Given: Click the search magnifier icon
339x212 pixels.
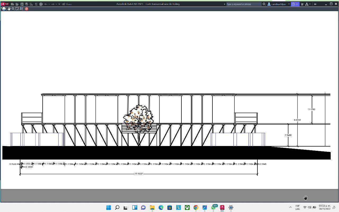Looking at the screenshot, I should click(x=264, y=4).
